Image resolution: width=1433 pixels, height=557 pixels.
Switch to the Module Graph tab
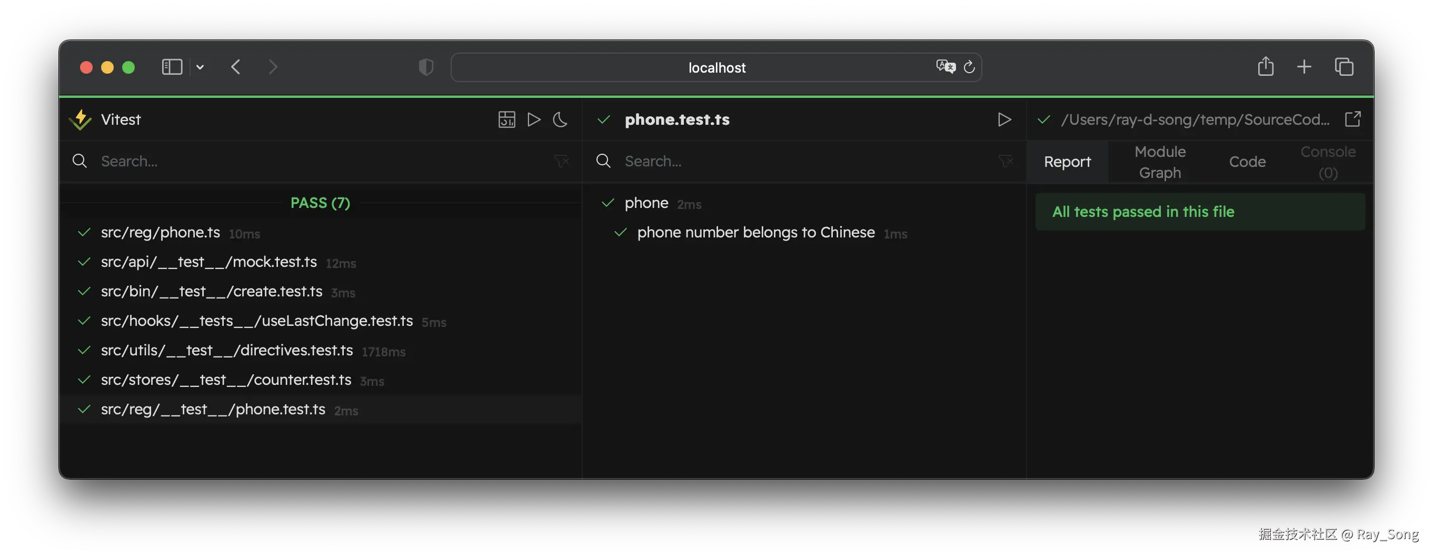pos(1159,162)
